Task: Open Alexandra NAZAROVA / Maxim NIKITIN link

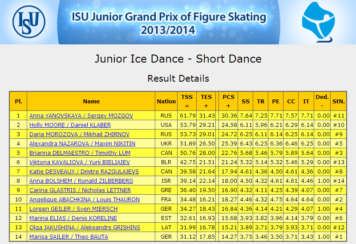Action: (x=82, y=143)
